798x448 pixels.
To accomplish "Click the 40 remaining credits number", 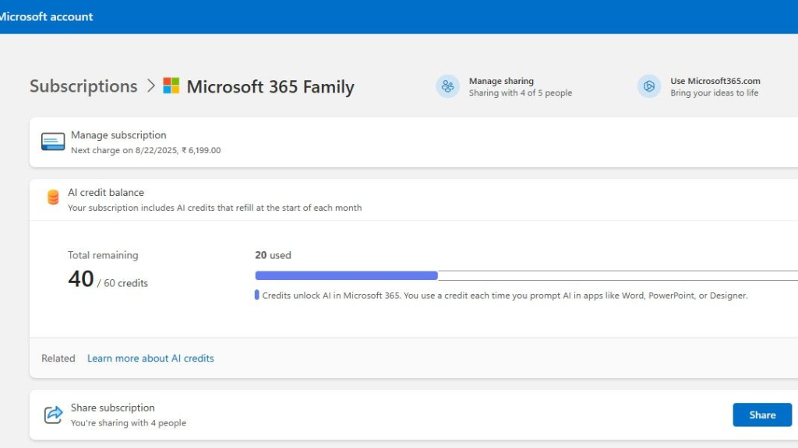I will [81, 279].
